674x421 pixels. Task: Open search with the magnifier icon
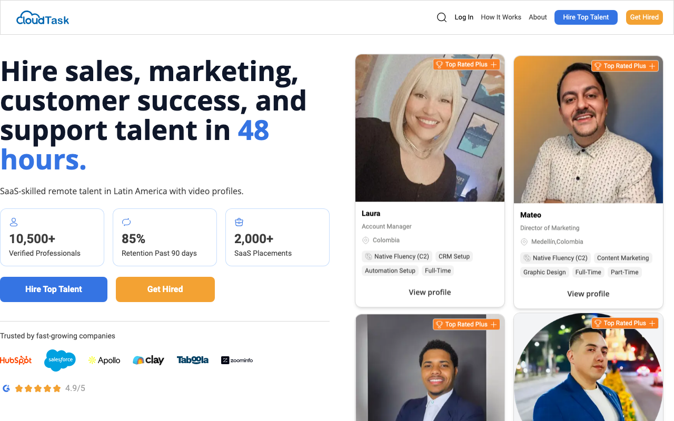(x=442, y=17)
